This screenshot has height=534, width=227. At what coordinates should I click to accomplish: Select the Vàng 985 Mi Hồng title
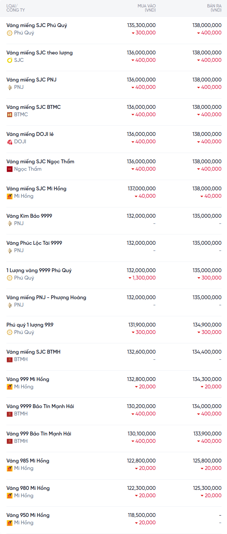click(x=28, y=461)
